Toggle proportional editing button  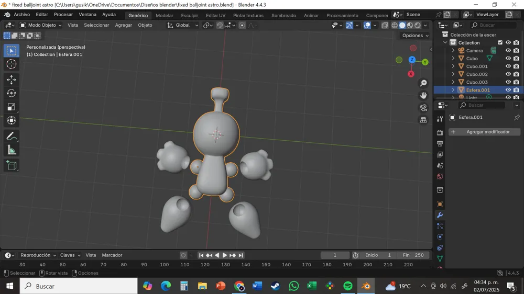(x=242, y=25)
